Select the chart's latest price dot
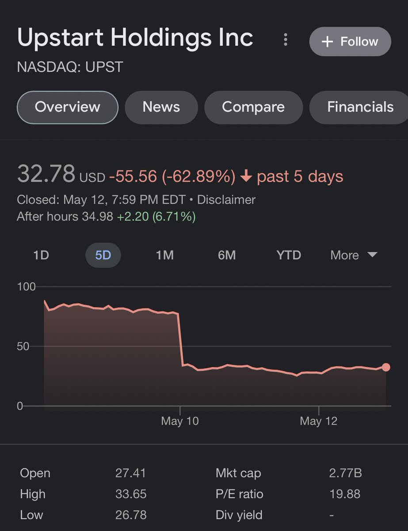 386,367
